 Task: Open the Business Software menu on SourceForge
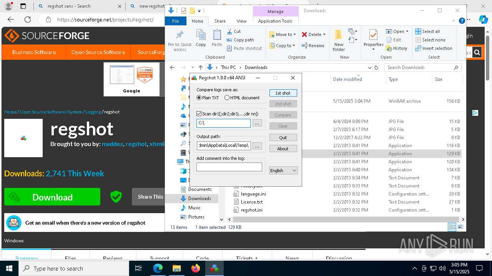[x=34, y=52]
